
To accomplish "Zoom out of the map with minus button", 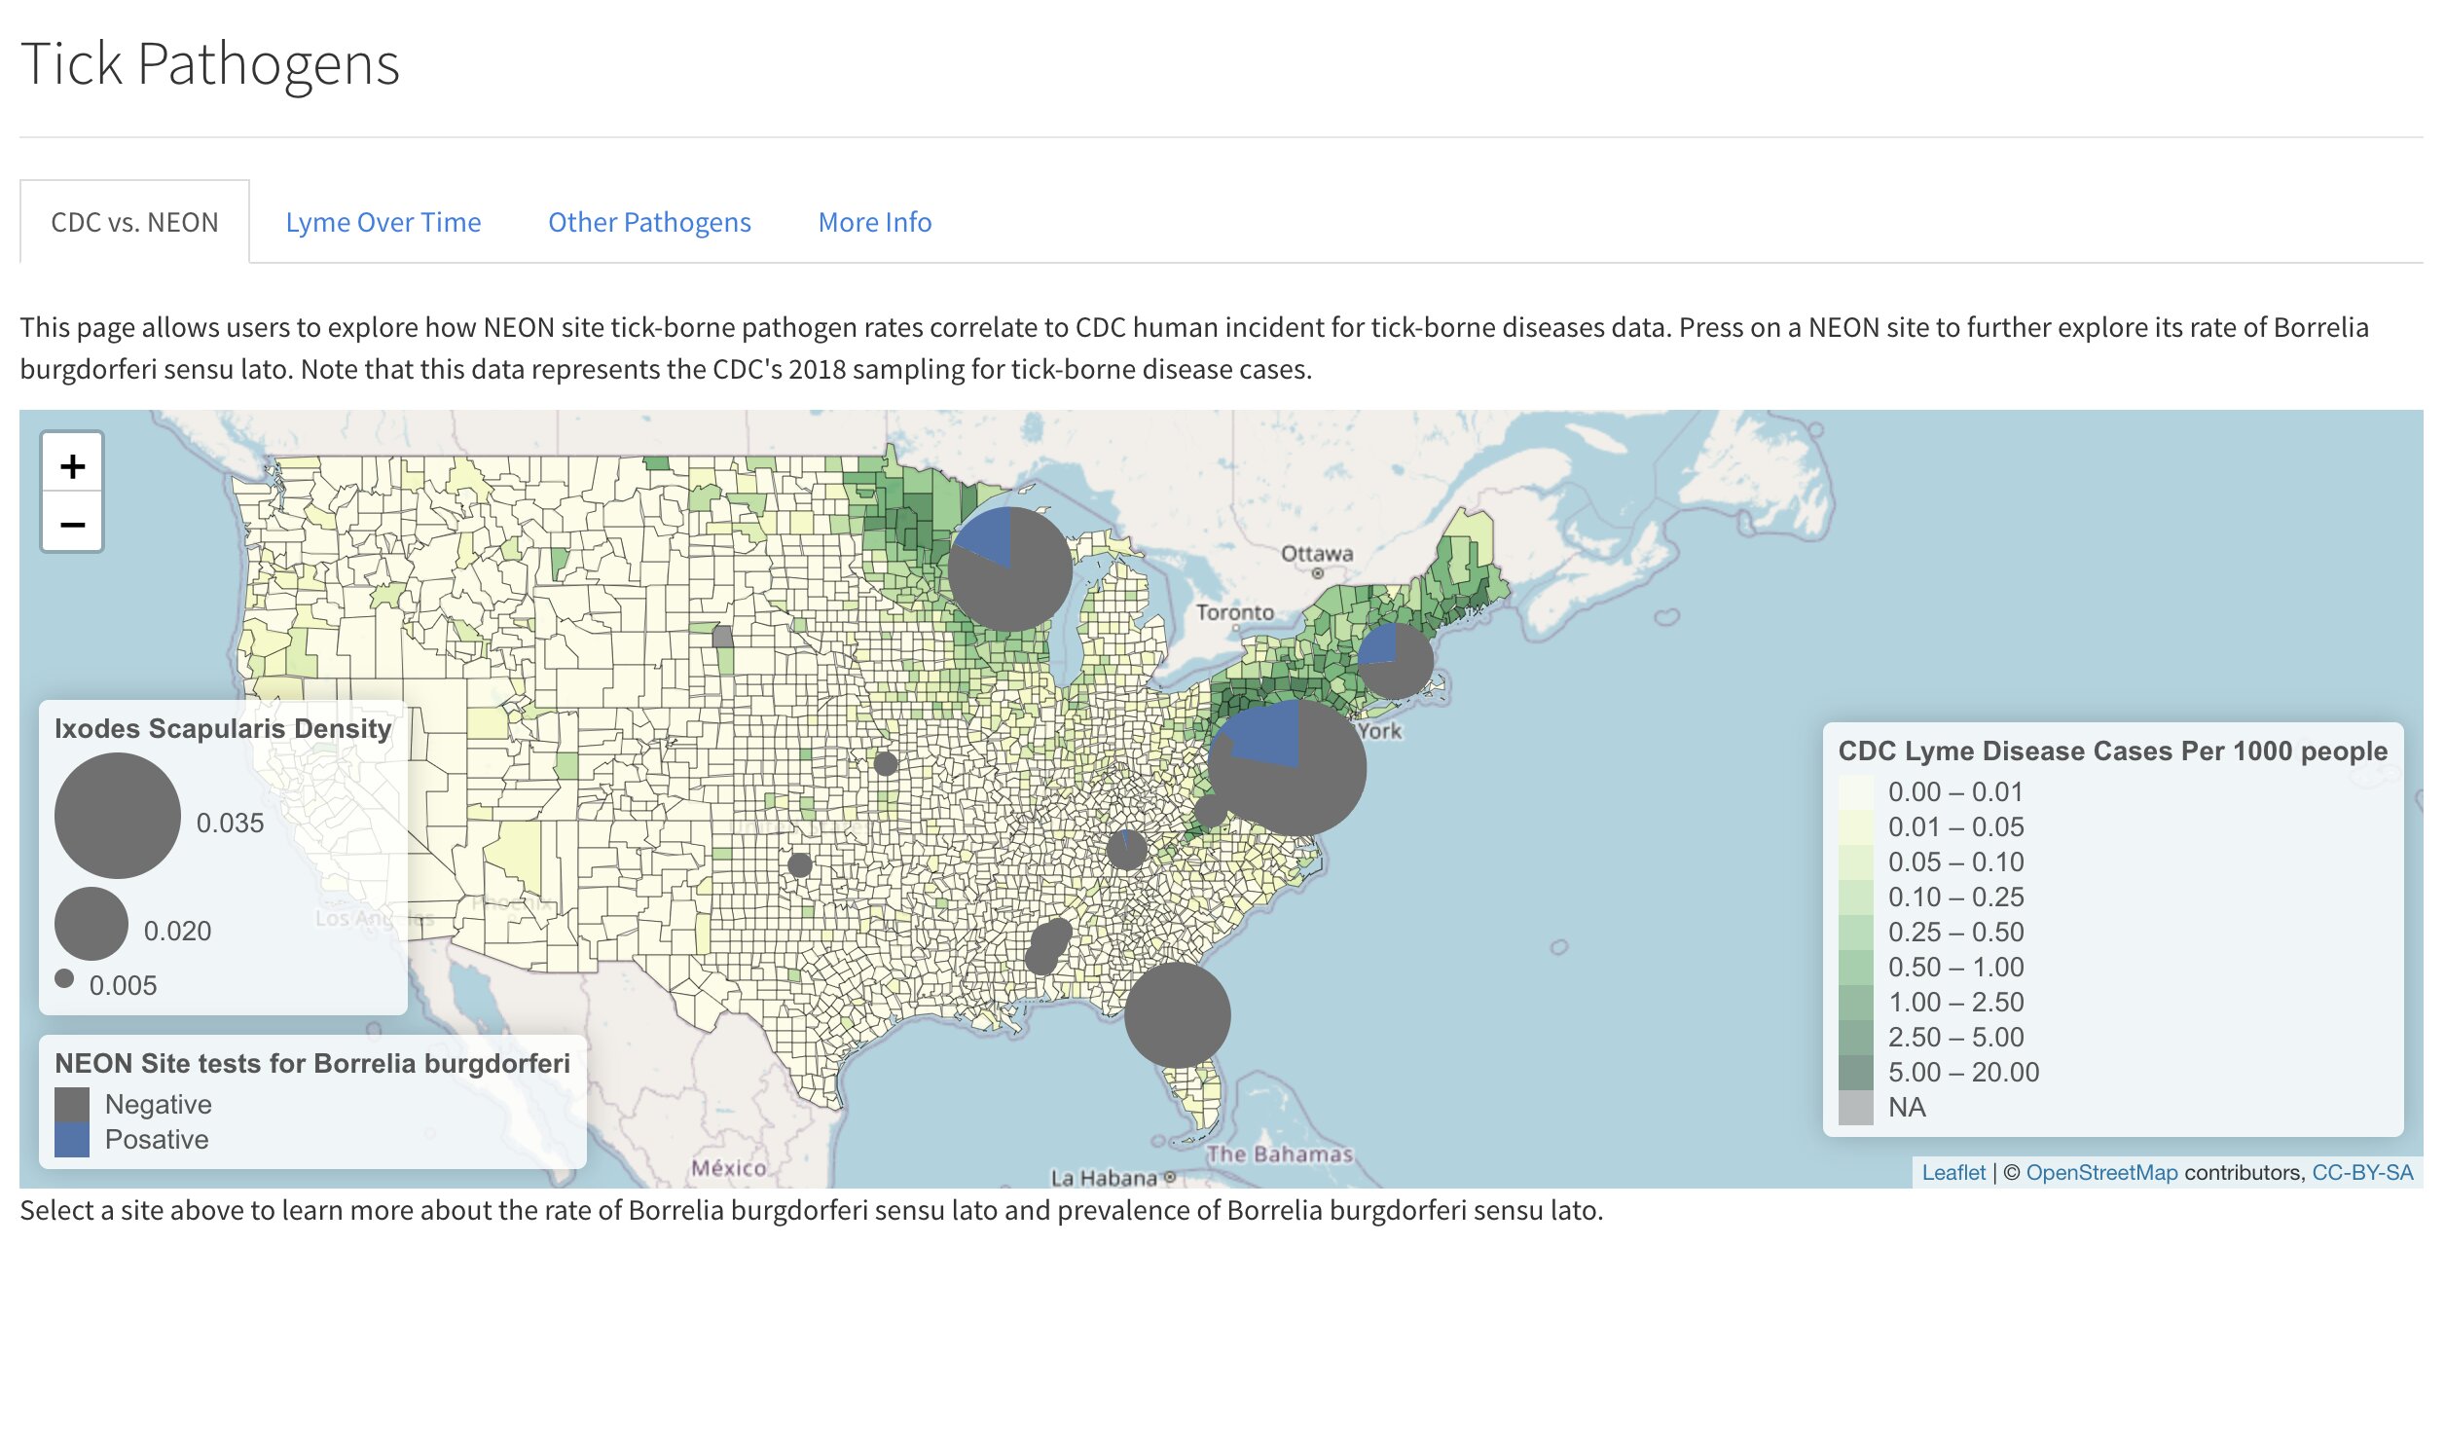I will coord(72,525).
